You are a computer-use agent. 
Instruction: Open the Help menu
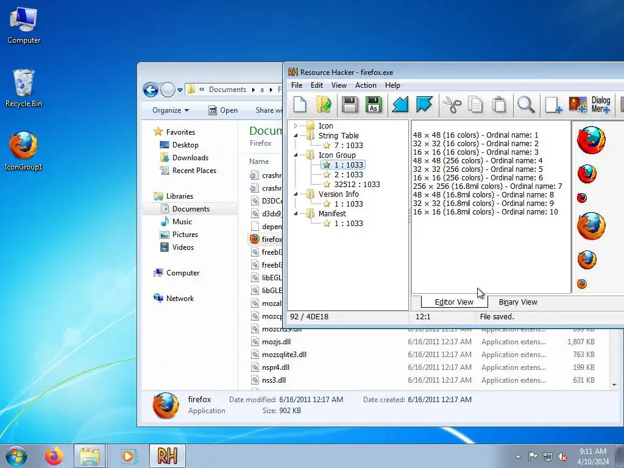392,85
